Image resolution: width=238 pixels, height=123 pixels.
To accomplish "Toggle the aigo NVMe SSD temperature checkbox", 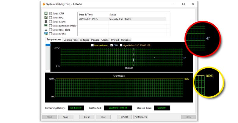I will coord(121,45).
